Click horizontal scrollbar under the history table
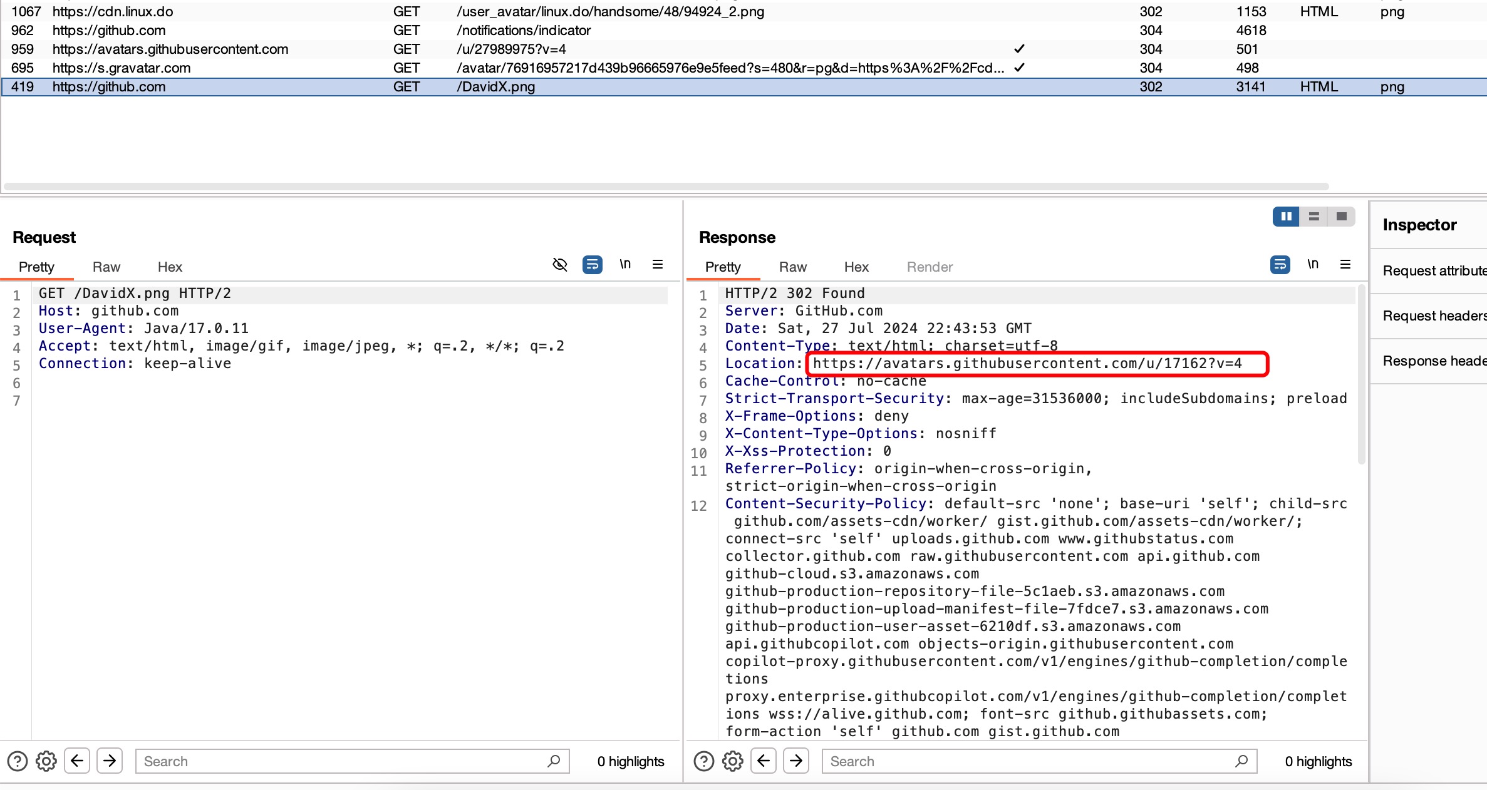Viewport: 1487px width, 790px height. (x=666, y=187)
